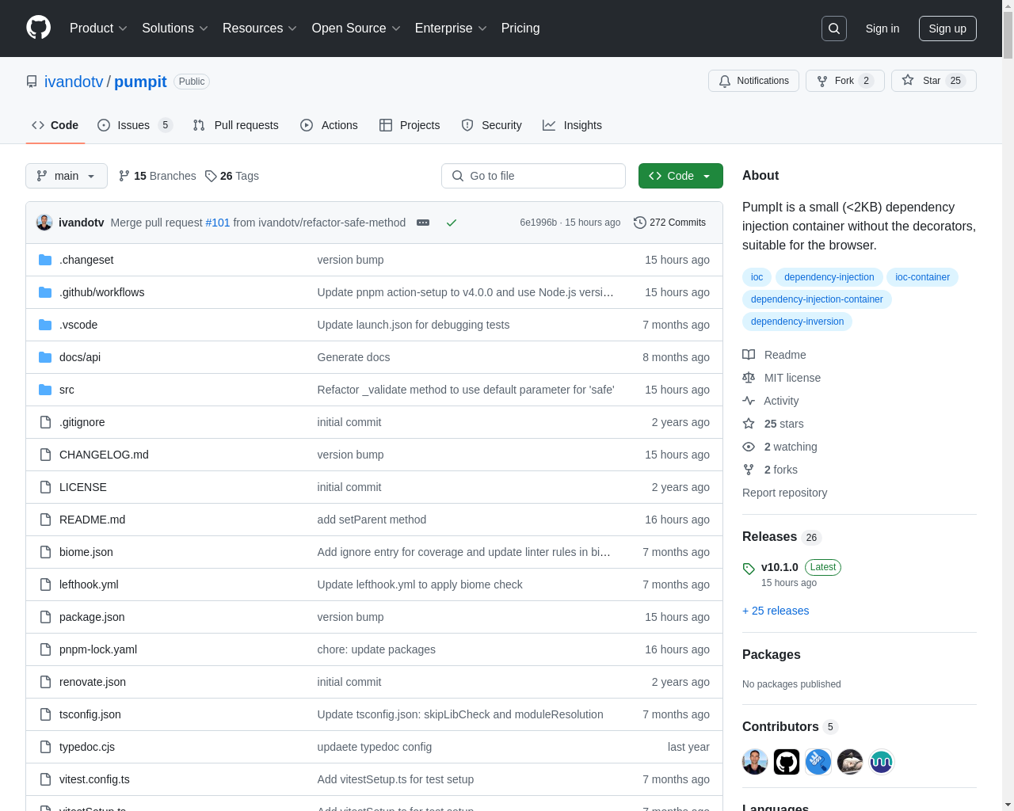The width and height of the screenshot is (1014, 811).
Task: Show the + 25 releases link
Action: [776, 611]
